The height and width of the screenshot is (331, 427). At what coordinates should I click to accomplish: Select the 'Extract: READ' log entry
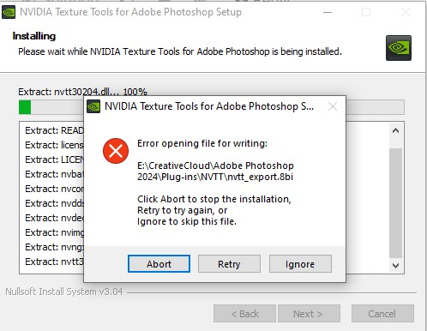point(54,130)
